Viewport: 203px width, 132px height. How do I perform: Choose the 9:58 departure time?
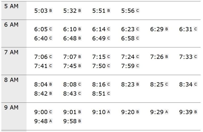tap(70, 121)
